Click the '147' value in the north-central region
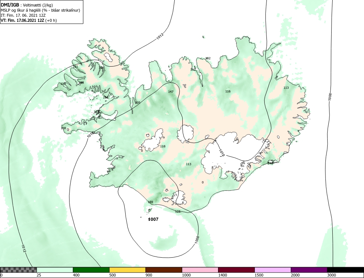 pos(171,92)
